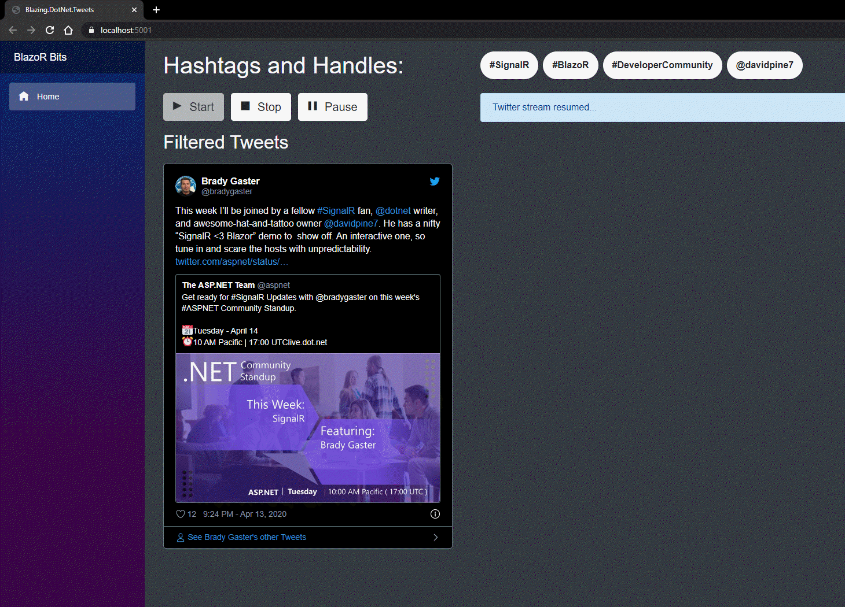Click chevron beside See other Tweets
Screen dimensions: 845x607
pos(436,538)
